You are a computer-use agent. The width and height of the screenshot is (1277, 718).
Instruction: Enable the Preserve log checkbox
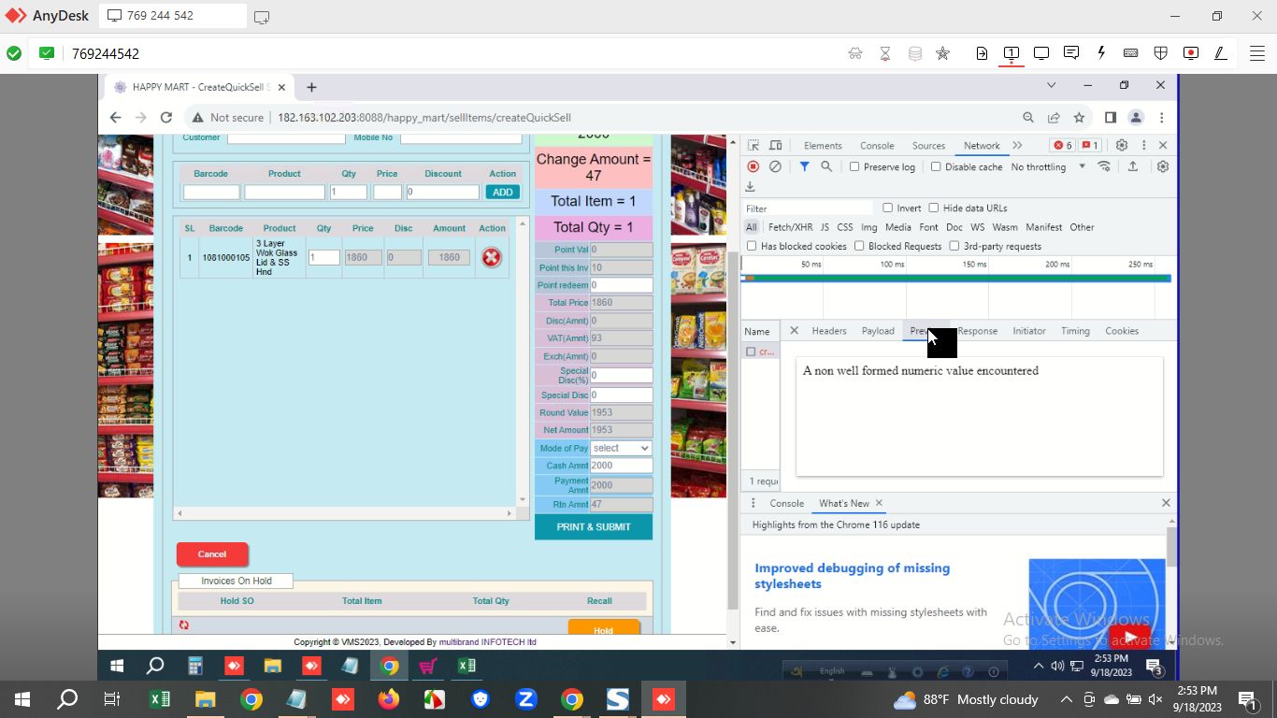tap(854, 167)
